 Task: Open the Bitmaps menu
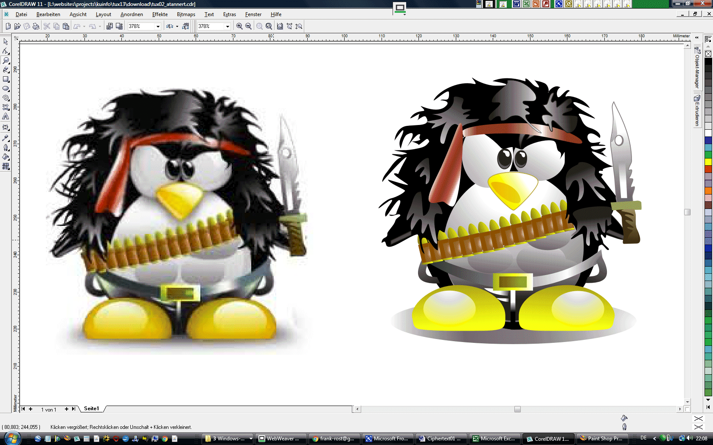[x=186, y=14]
